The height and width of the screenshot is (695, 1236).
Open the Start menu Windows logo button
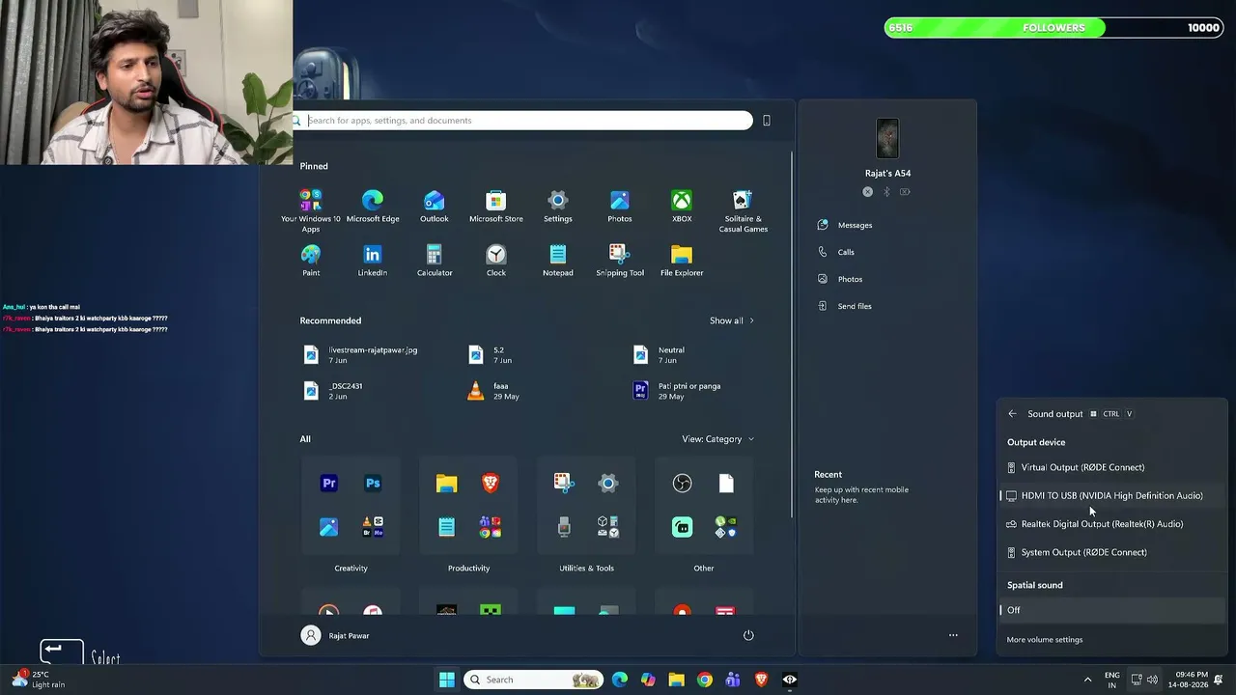[447, 680]
